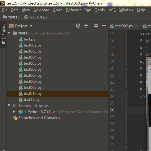Click the Project view window icon
The height and width of the screenshot is (151, 151).
[11, 26]
